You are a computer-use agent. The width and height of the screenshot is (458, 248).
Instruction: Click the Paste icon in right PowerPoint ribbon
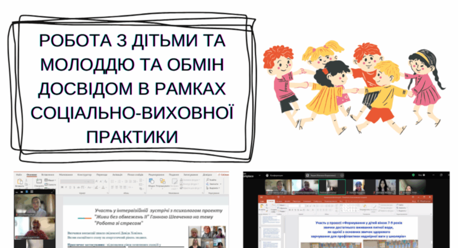(263, 207)
